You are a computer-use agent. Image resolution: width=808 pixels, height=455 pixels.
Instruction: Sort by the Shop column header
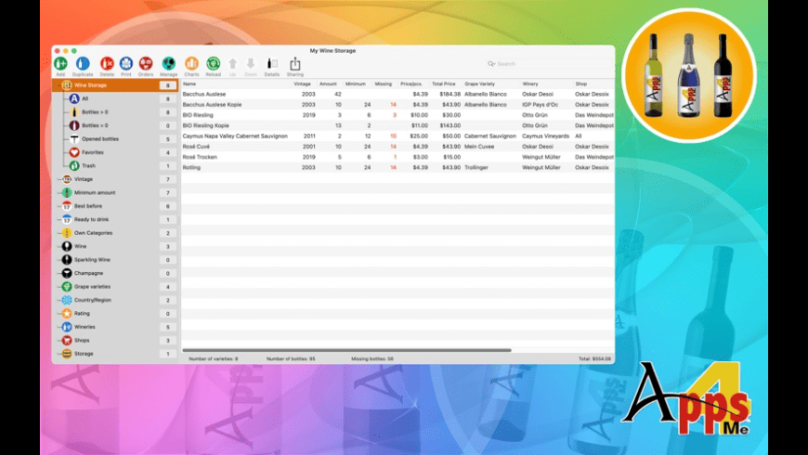580,84
